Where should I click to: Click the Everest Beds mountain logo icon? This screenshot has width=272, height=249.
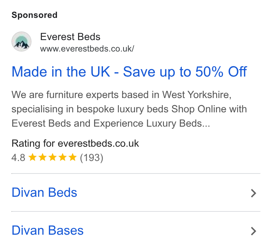tap(21, 41)
